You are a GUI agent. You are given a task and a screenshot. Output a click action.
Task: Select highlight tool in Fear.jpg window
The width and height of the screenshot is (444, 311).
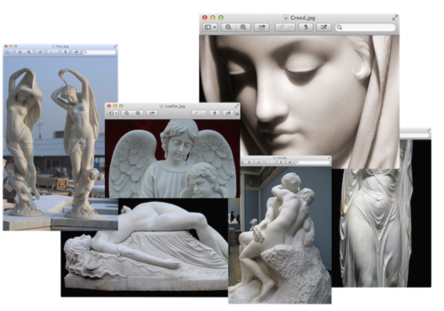[51, 52]
